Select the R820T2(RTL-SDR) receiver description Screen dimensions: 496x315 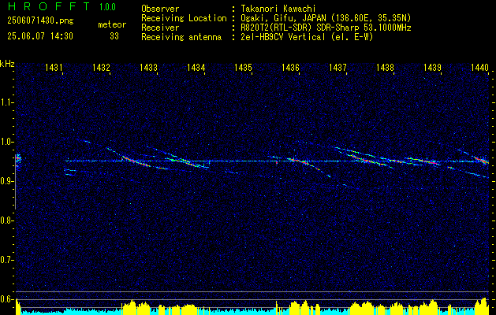[326, 28]
